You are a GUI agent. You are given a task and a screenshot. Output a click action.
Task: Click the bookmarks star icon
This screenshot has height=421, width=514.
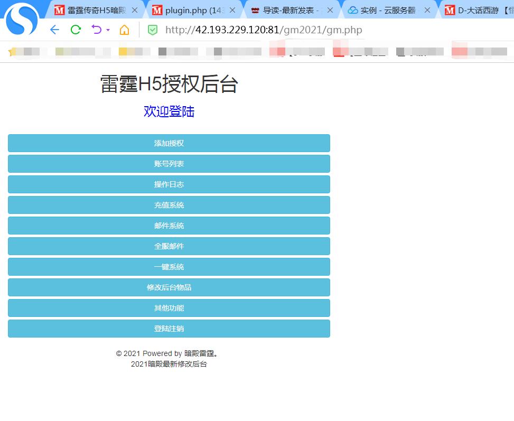(12, 52)
